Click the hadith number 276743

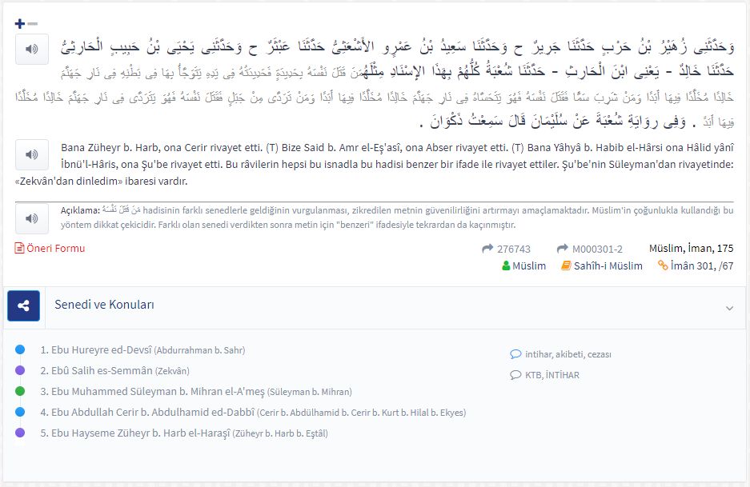coord(514,249)
